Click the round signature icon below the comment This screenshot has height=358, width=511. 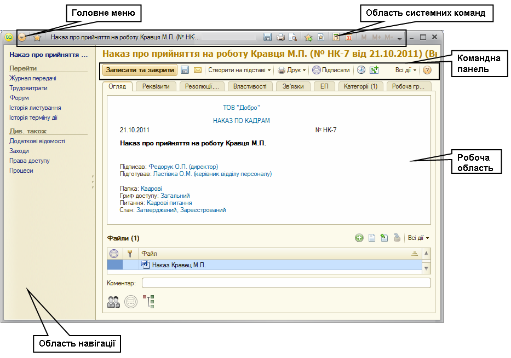(131, 302)
